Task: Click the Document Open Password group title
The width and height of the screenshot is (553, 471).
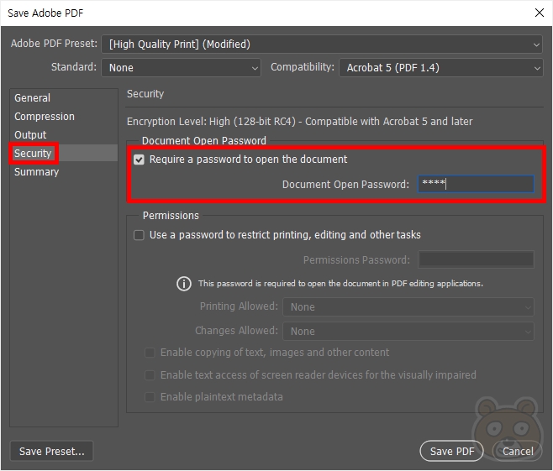Action: (x=204, y=140)
